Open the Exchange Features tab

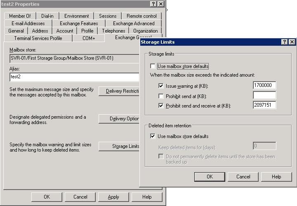[x=79, y=23]
